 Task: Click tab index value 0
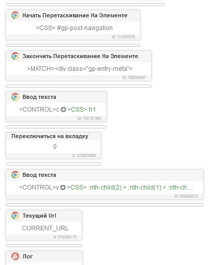pyautogui.click(x=55, y=147)
